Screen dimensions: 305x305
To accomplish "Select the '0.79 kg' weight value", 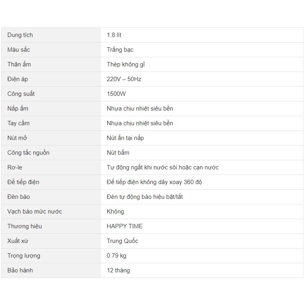I will point(117,256).
